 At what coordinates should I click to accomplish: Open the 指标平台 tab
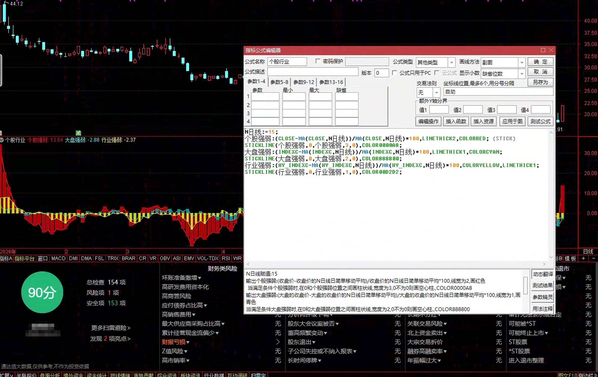(24, 258)
